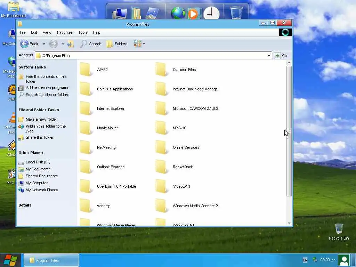Screen dimensions: 356x267
Task: Click the EN language indicator in tray
Action: 305,260
